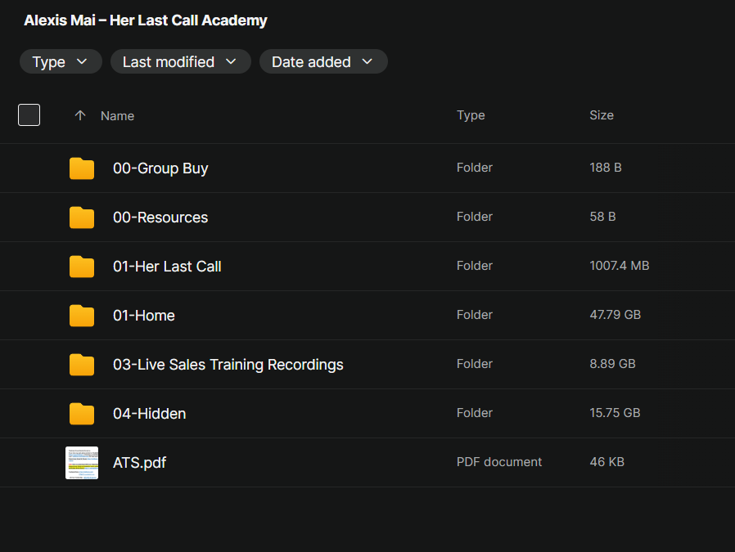The image size is (735, 552).
Task: Click the 00-Resources folder icon
Action: pos(82,218)
